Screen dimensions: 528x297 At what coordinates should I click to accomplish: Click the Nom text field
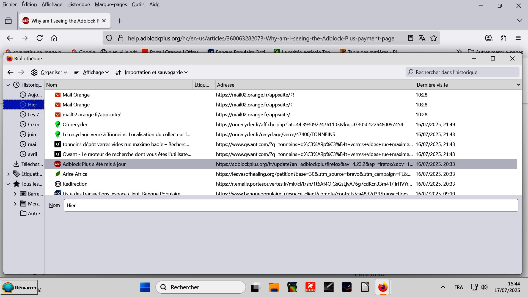(291, 205)
